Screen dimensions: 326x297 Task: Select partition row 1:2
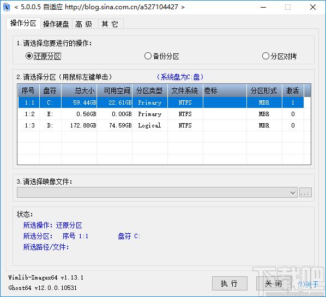[161, 114]
